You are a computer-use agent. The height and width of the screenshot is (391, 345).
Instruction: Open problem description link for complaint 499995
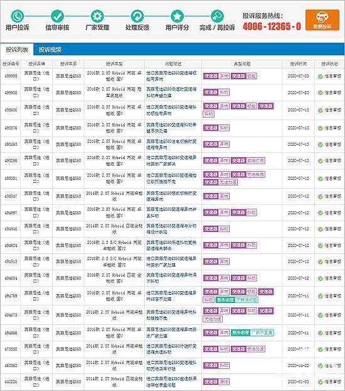[x=171, y=76]
